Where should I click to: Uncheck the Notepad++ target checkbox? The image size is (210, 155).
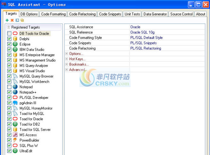(x=9, y=92)
